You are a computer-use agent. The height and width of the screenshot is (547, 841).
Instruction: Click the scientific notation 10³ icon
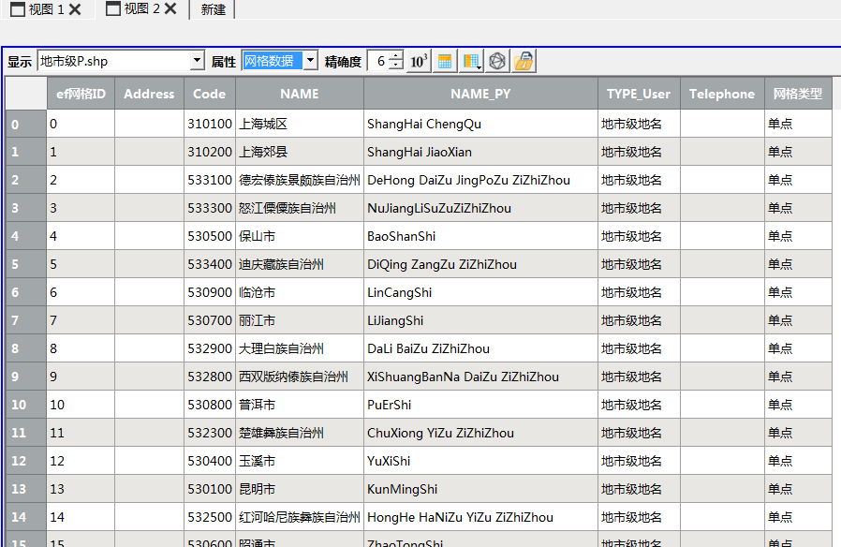(420, 62)
